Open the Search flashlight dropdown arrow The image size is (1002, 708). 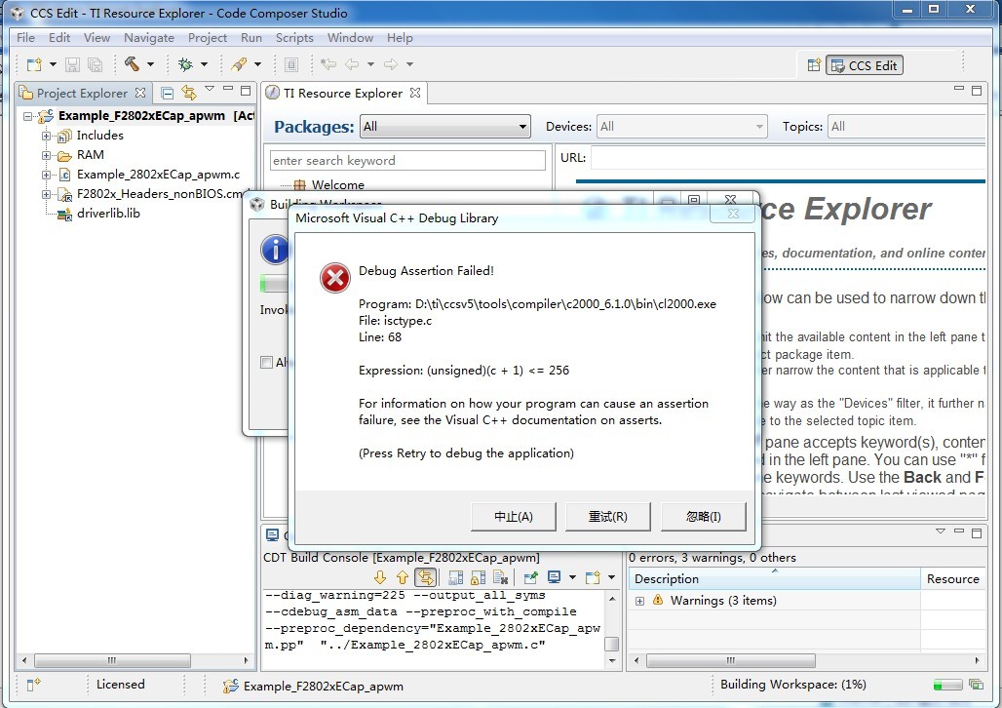click(x=257, y=64)
